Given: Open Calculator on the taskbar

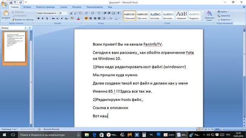Looking at the screenshot, I should pos(144,135).
